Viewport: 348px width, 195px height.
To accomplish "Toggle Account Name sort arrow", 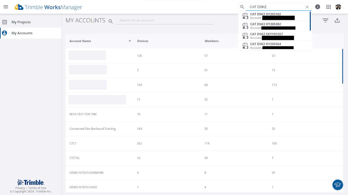I will click(x=130, y=41).
